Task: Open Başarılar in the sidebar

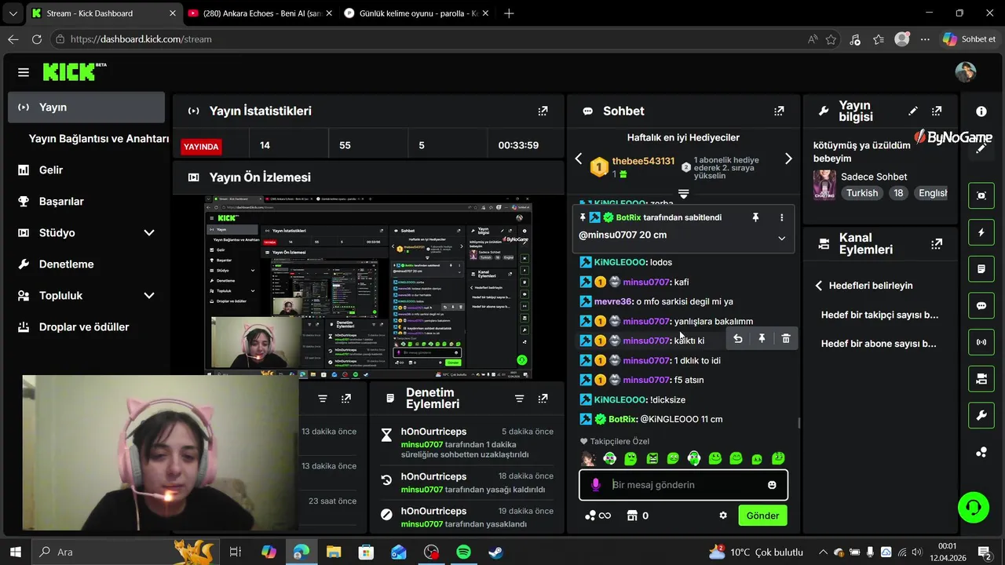Action: (x=86, y=202)
